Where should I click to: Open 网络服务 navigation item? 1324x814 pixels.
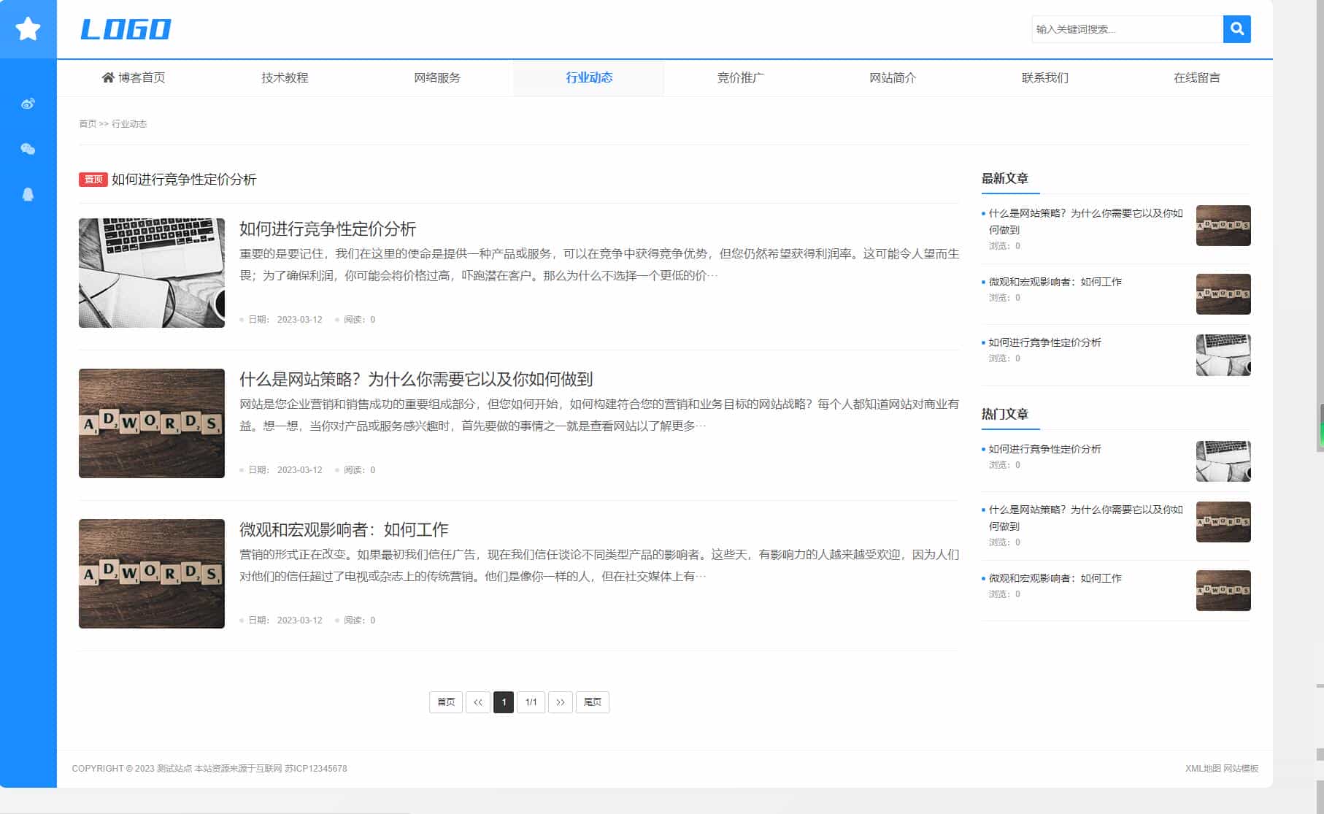pos(437,77)
